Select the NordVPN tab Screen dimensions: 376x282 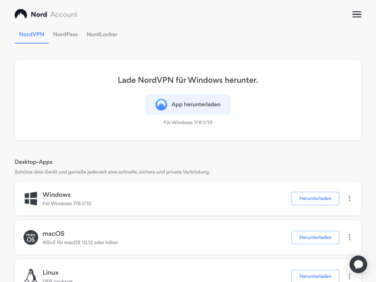[31, 34]
